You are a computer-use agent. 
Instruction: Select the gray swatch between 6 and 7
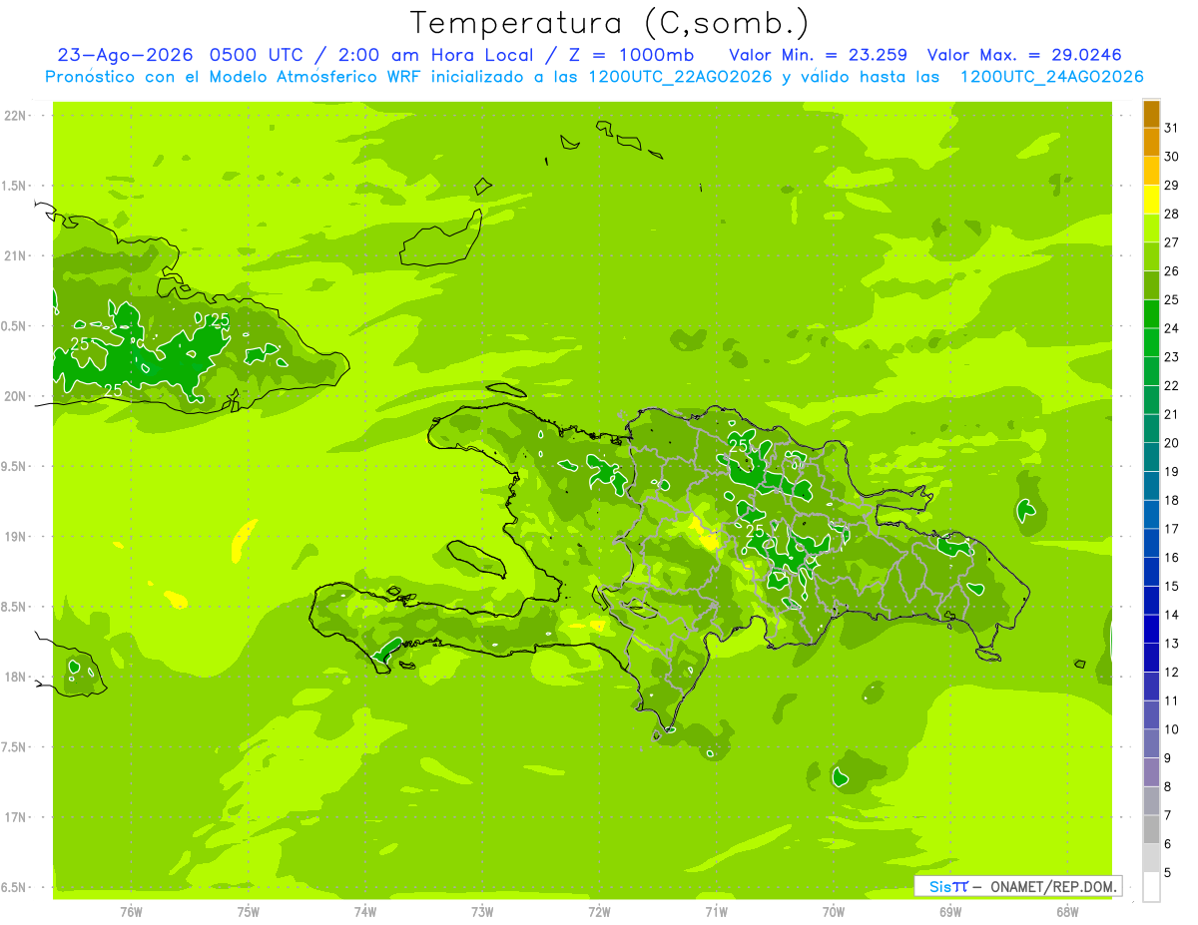1151,829
